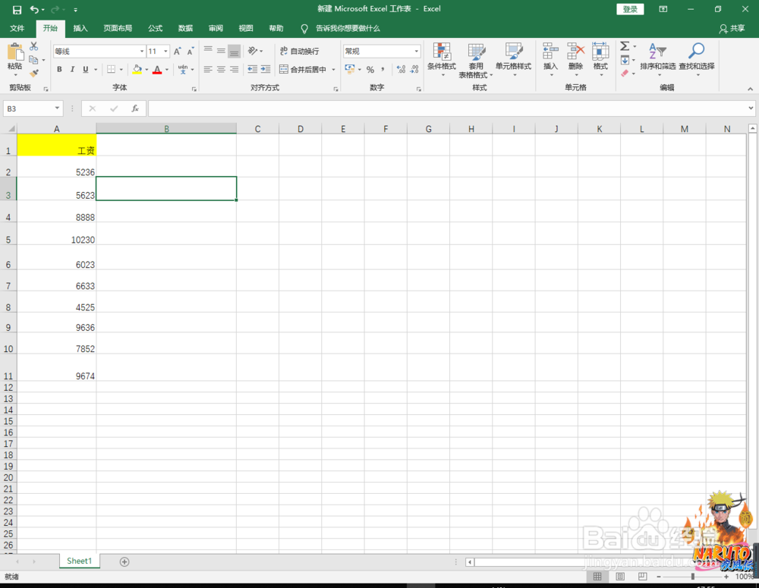
Task: Click the zoom out minus button
Action: [x=658, y=577]
